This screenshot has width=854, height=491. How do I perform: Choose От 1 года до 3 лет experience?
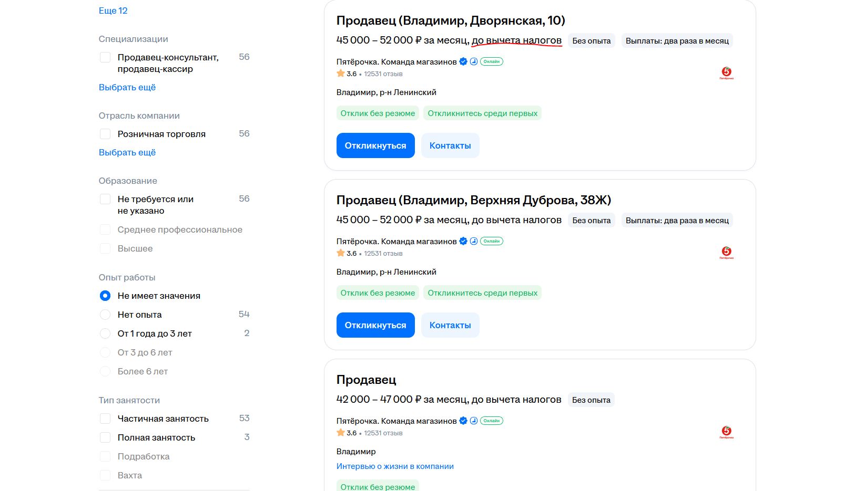105,333
